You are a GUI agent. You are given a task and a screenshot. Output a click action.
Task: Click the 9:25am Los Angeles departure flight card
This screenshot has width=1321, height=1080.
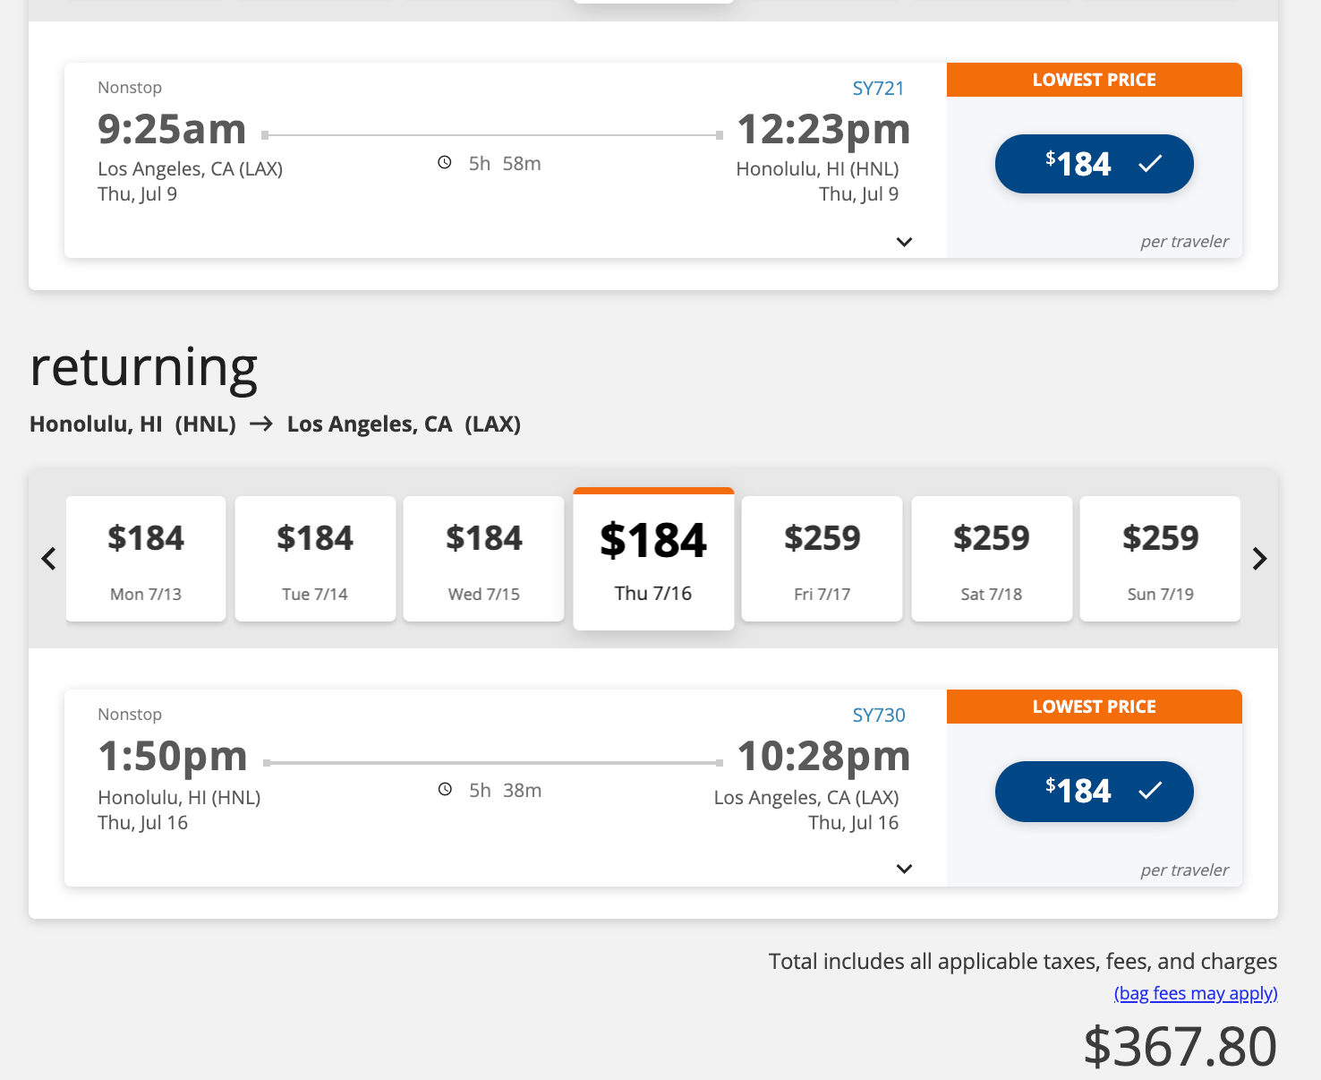[x=501, y=215]
